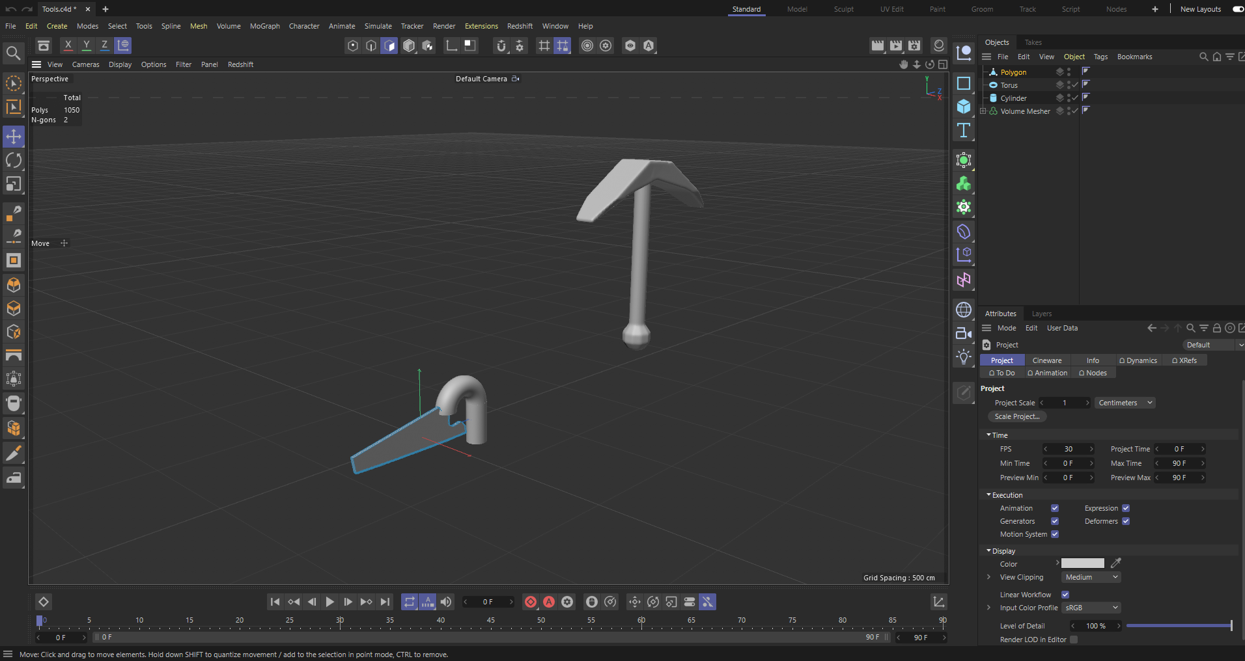Image resolution: width=1245 pixels, height=661 pixels.
Task: Open the Redshift menu in the main menu bar
Action: (x=520, y=26)
